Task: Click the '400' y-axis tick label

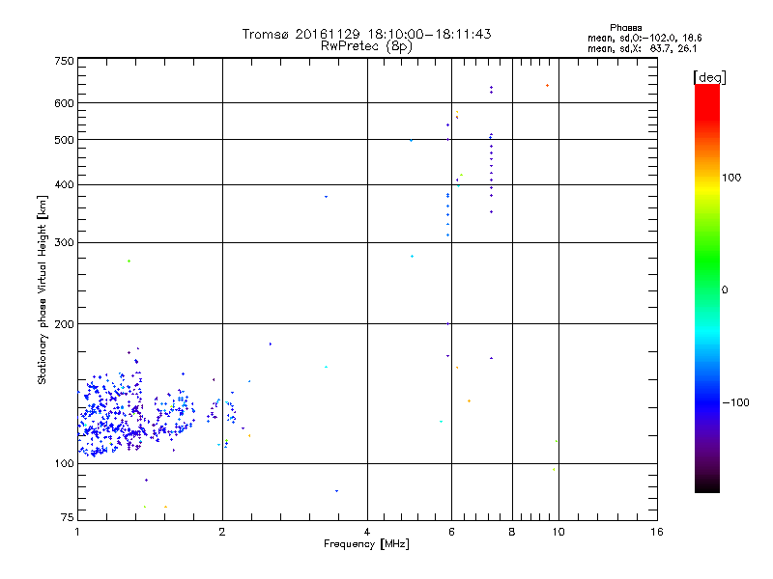Action: tap(64, 184)
